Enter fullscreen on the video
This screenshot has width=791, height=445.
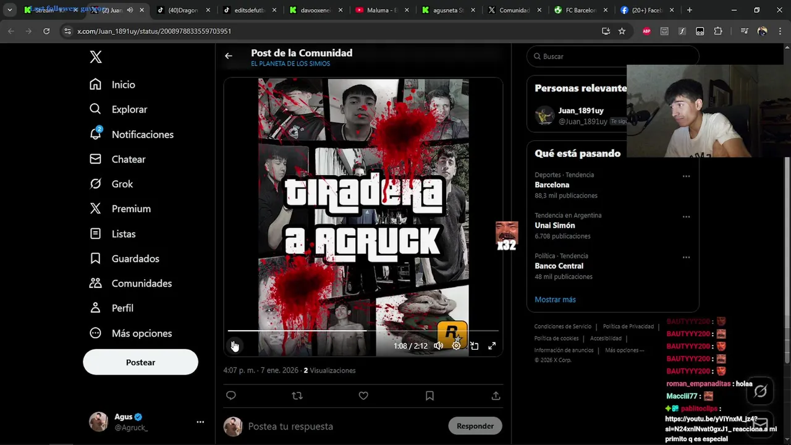tap(492, 346)
